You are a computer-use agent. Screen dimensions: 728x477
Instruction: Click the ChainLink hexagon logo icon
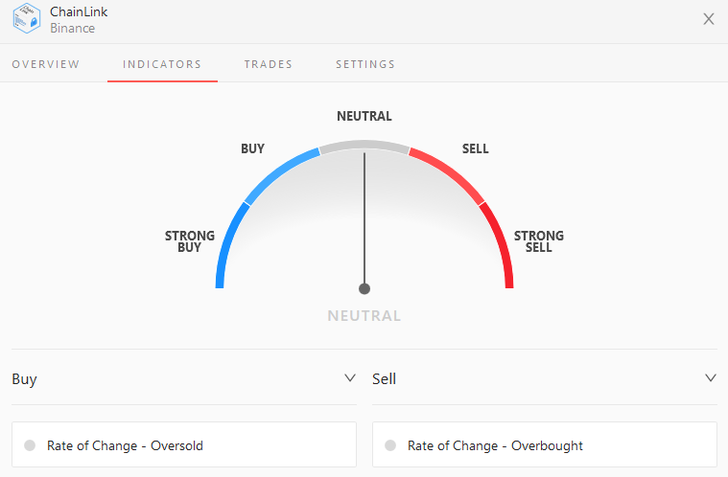pos(27,18)
